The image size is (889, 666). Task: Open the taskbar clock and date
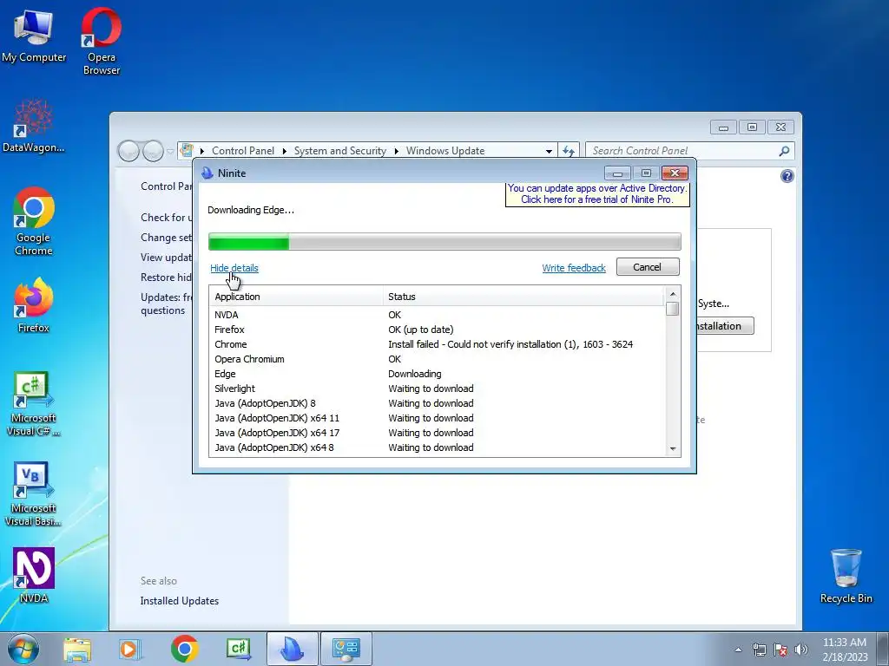845,650
